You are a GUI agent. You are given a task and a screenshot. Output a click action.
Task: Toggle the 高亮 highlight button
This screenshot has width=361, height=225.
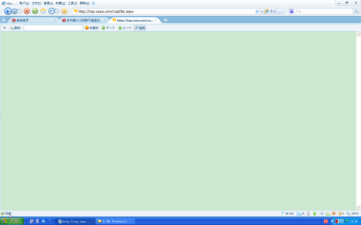click(x=140, y=28)
